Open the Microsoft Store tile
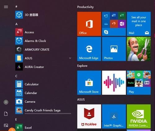Screen dimensions: 155x131 coord(89,83)
